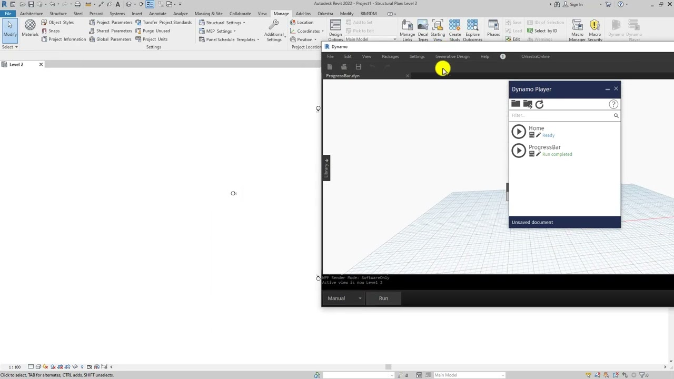Image resolution: width=674 pixels, height=379 pixels.
Task: Click the selection filter icon in status bar
Action: (x=643, y=375)
